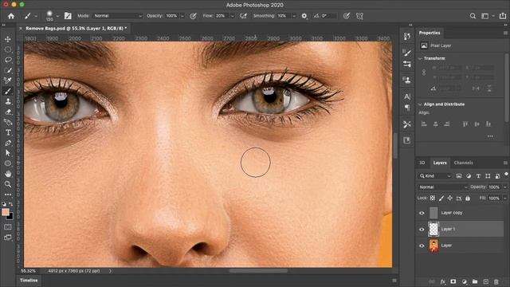Select the Properties panel tab

430,33
